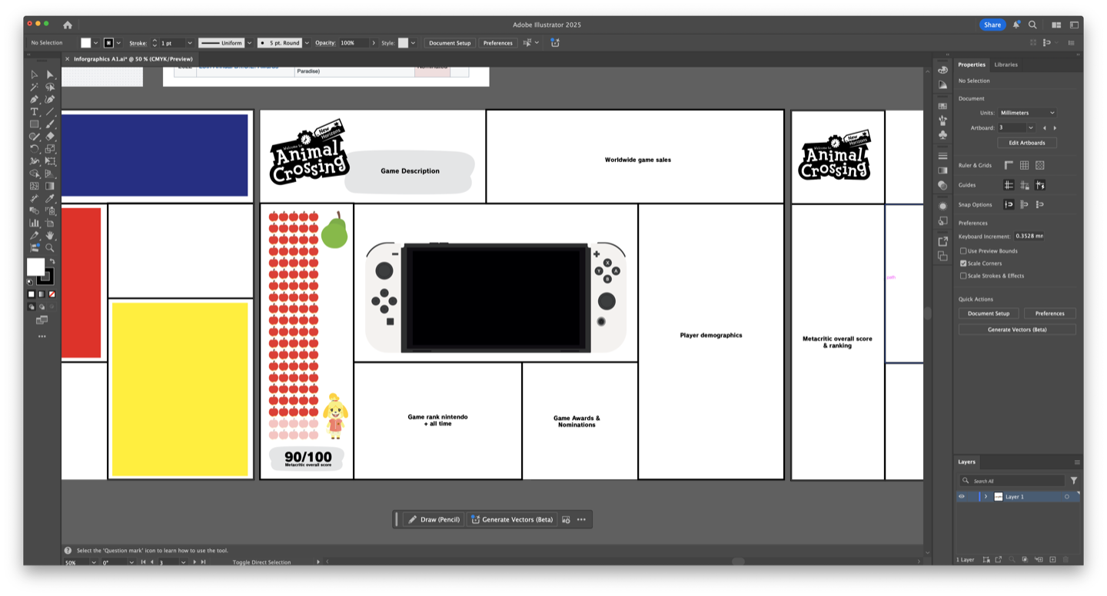1107x596 pixels.
Task: Open the Symbols panel club icon
Action: point(942,134)
